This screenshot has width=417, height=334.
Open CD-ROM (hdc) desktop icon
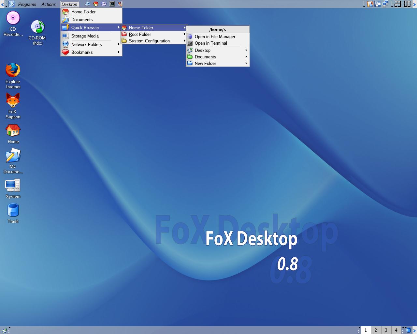pos(37,33)
